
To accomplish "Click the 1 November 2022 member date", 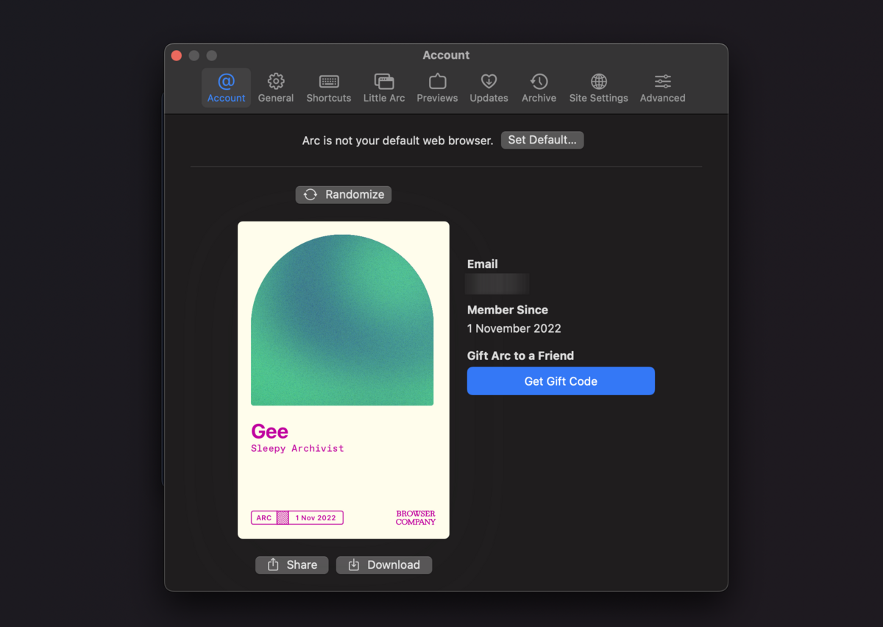I will [514, 328].
